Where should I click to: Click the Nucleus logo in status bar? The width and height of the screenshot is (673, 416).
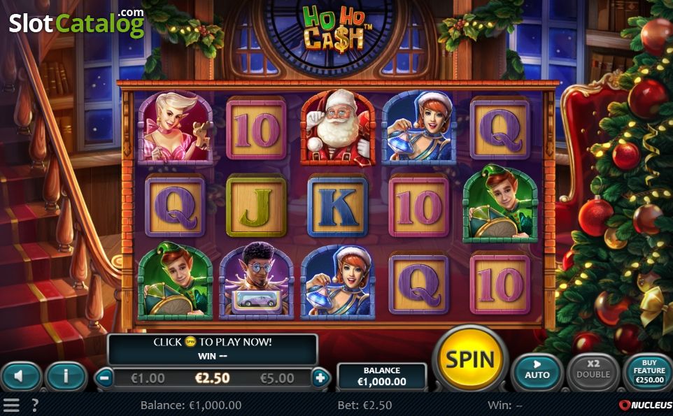[646, 405]
